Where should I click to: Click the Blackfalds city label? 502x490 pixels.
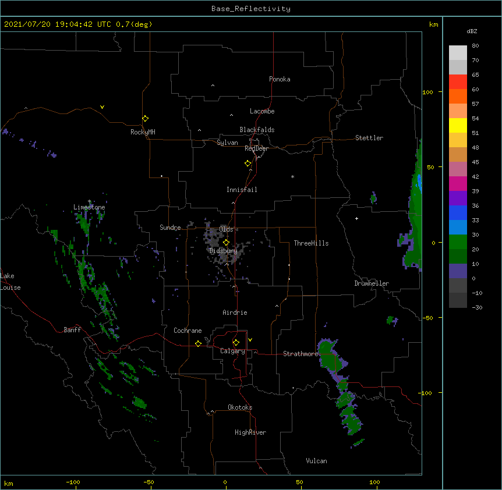tap(257, 130)
